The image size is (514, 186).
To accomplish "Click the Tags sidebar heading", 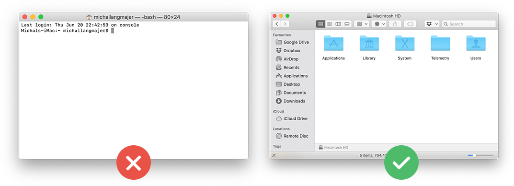I will click(x=277, y=146).
